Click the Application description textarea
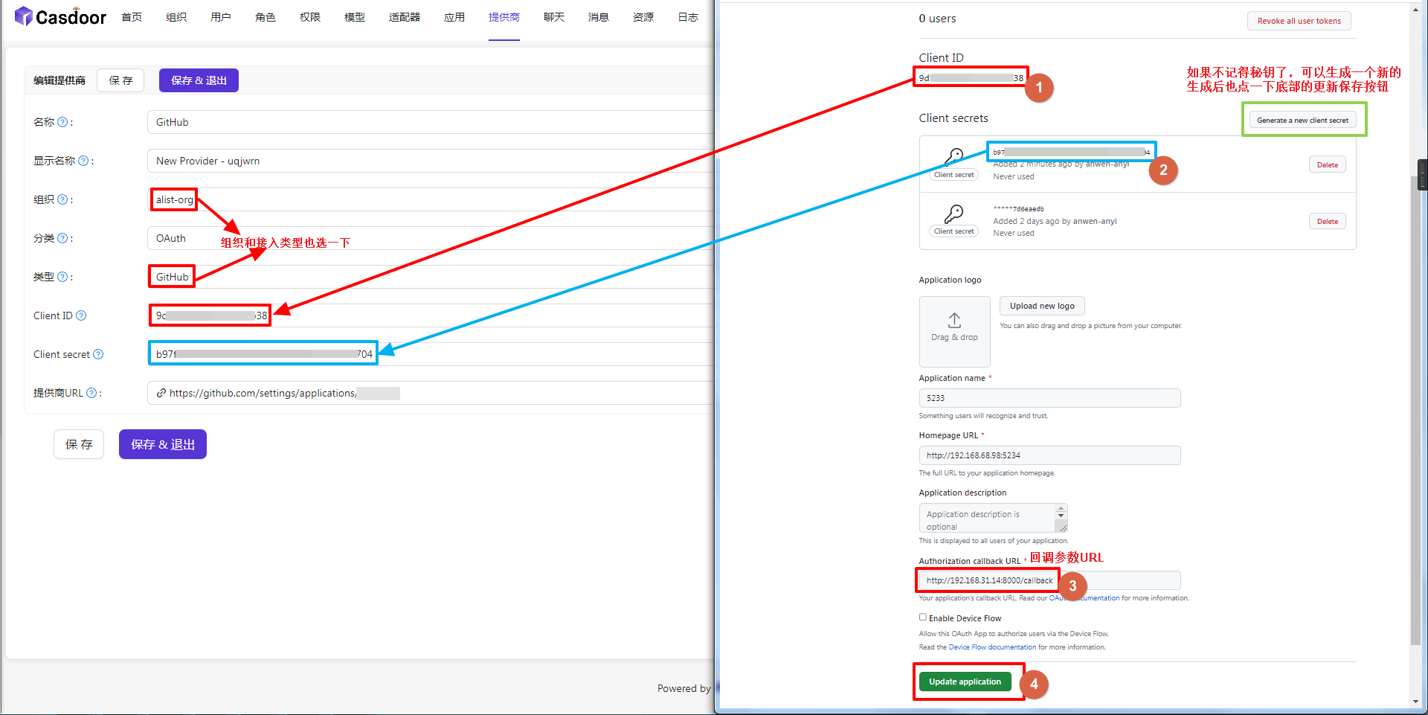This screenshot has width=1428, height=715. (x=993, y=518)
